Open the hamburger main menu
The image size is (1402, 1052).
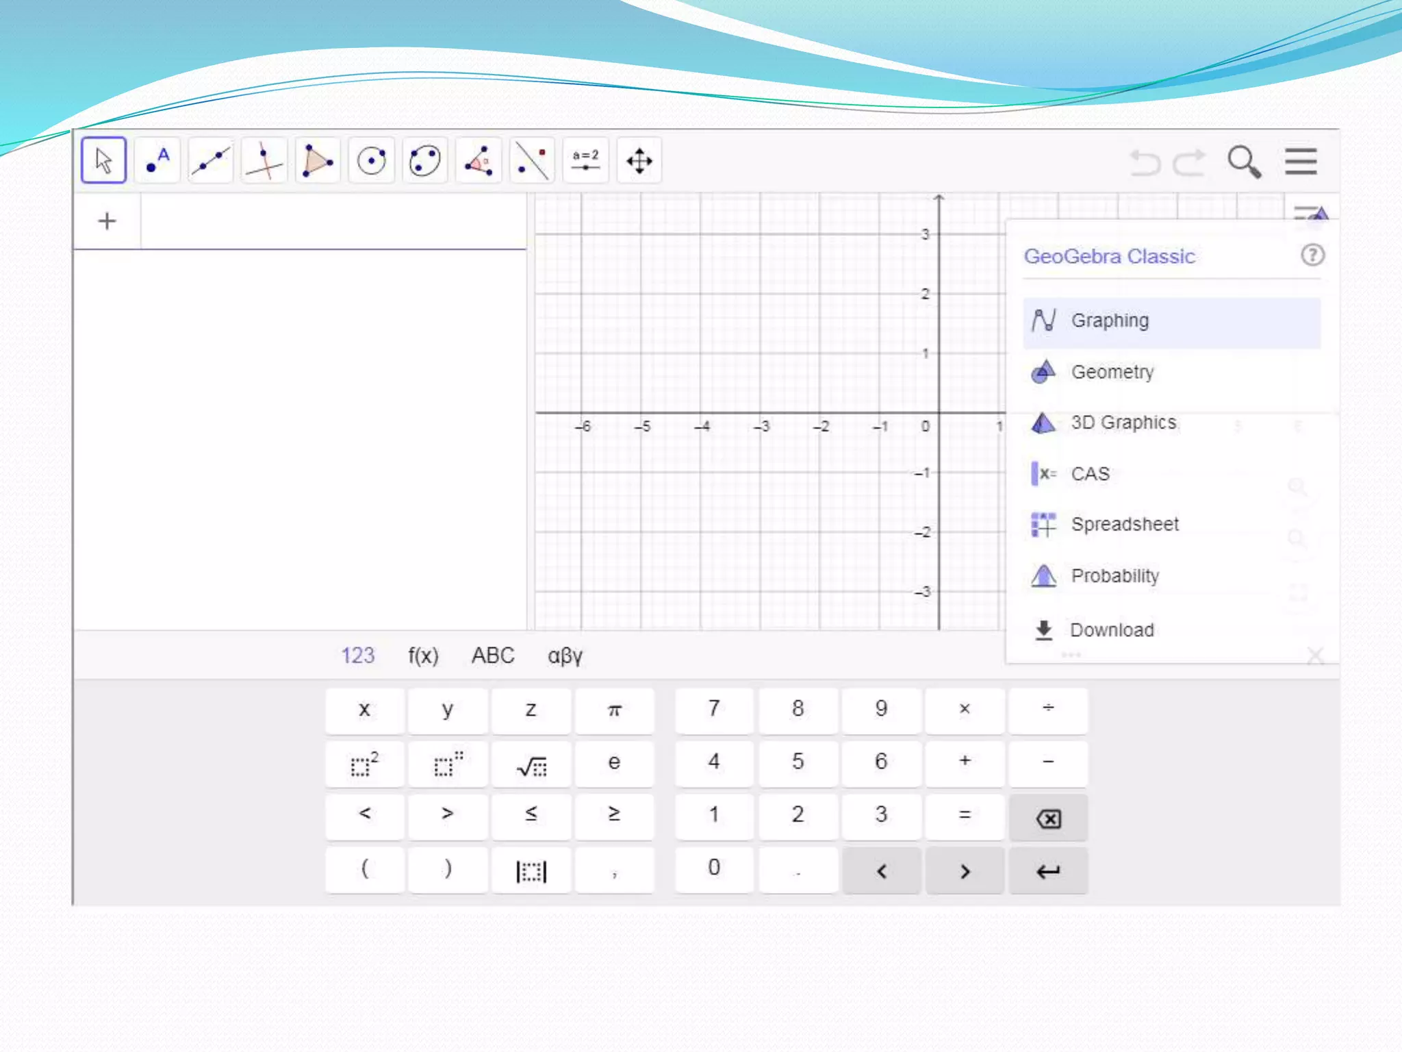point(1301,162)
